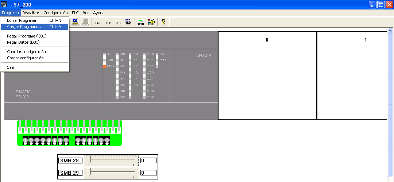Select expansion module slot 0
Viewport: 394px width, 182px height.
pos(267,75)
